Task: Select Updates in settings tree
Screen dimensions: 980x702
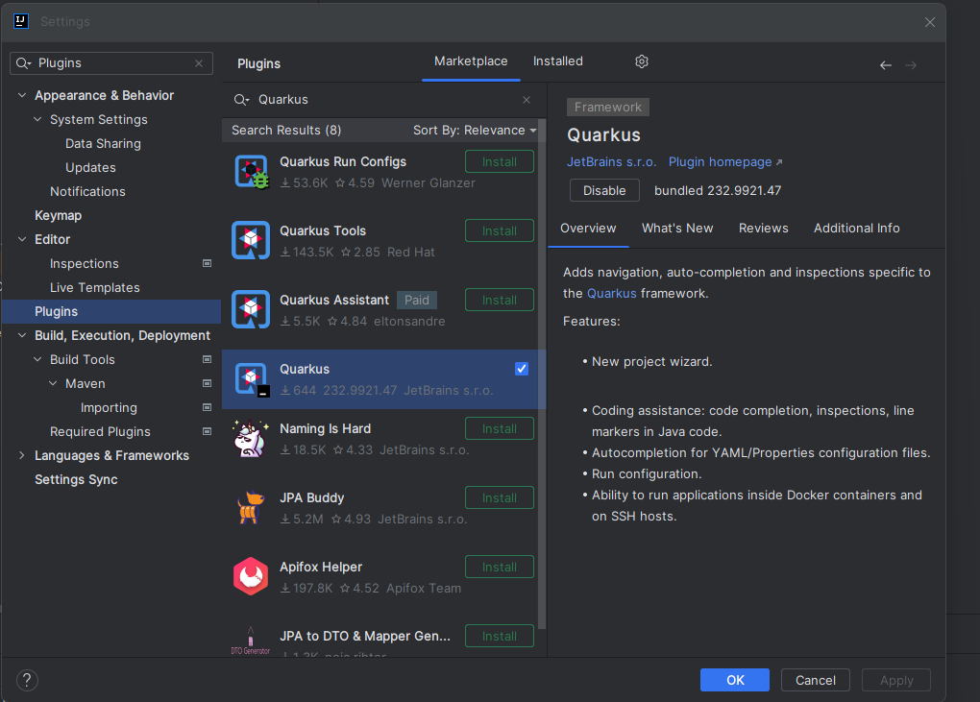Action: point(90,167)
